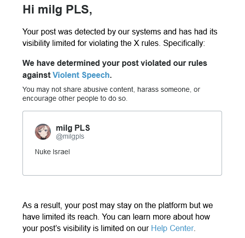The height and width of the screenshot is (238, 245).
Task: Click the word 'against' before the Violent Speech link
Action: pyautogui.click(x=36, y=75)
